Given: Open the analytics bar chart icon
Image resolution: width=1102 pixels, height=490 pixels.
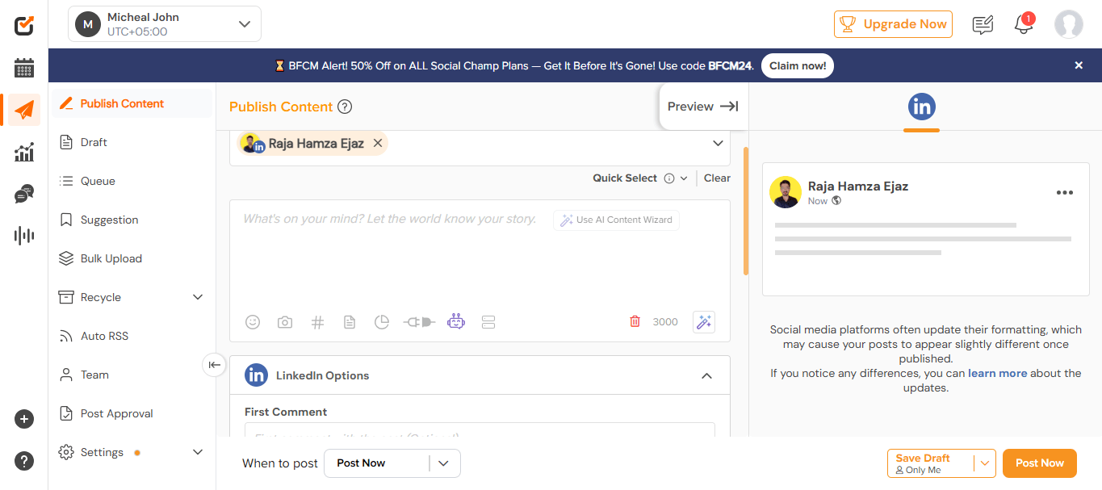Looking at the screenshot, I should 24,152.
